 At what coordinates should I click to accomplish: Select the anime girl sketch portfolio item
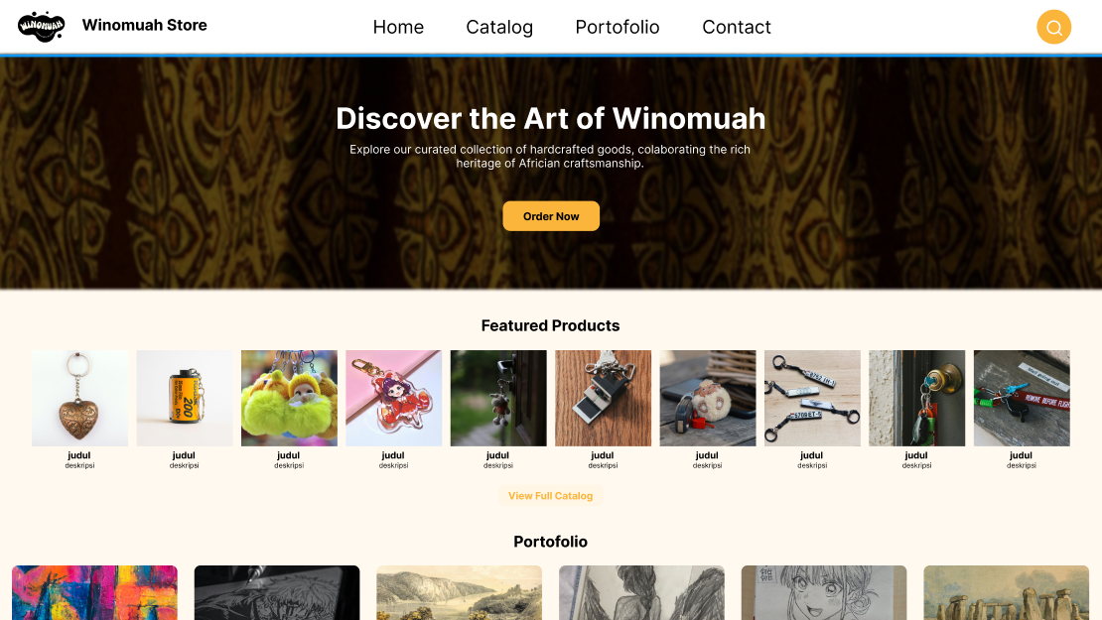click(824, 592)
